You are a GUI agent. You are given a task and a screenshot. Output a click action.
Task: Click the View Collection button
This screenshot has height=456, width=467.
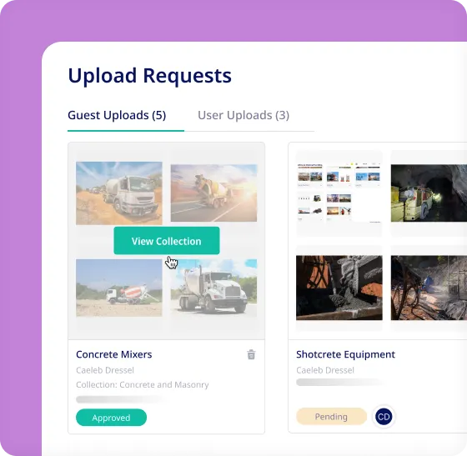coord(167,240)
